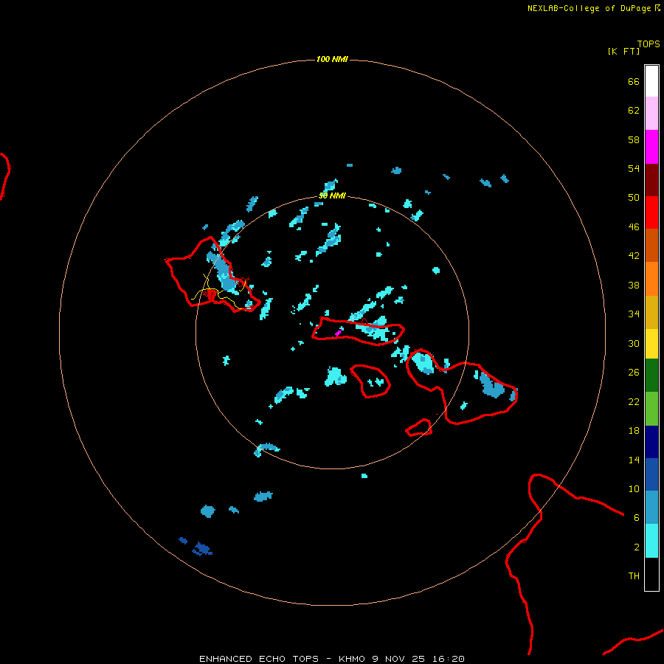The image size is (664, 664).
Task: Select the 30 legend value
Action: pyautogui.click(x=634, y=343)
